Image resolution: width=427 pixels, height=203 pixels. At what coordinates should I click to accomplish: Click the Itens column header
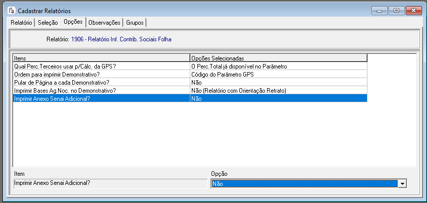click(x=101, y=58)
